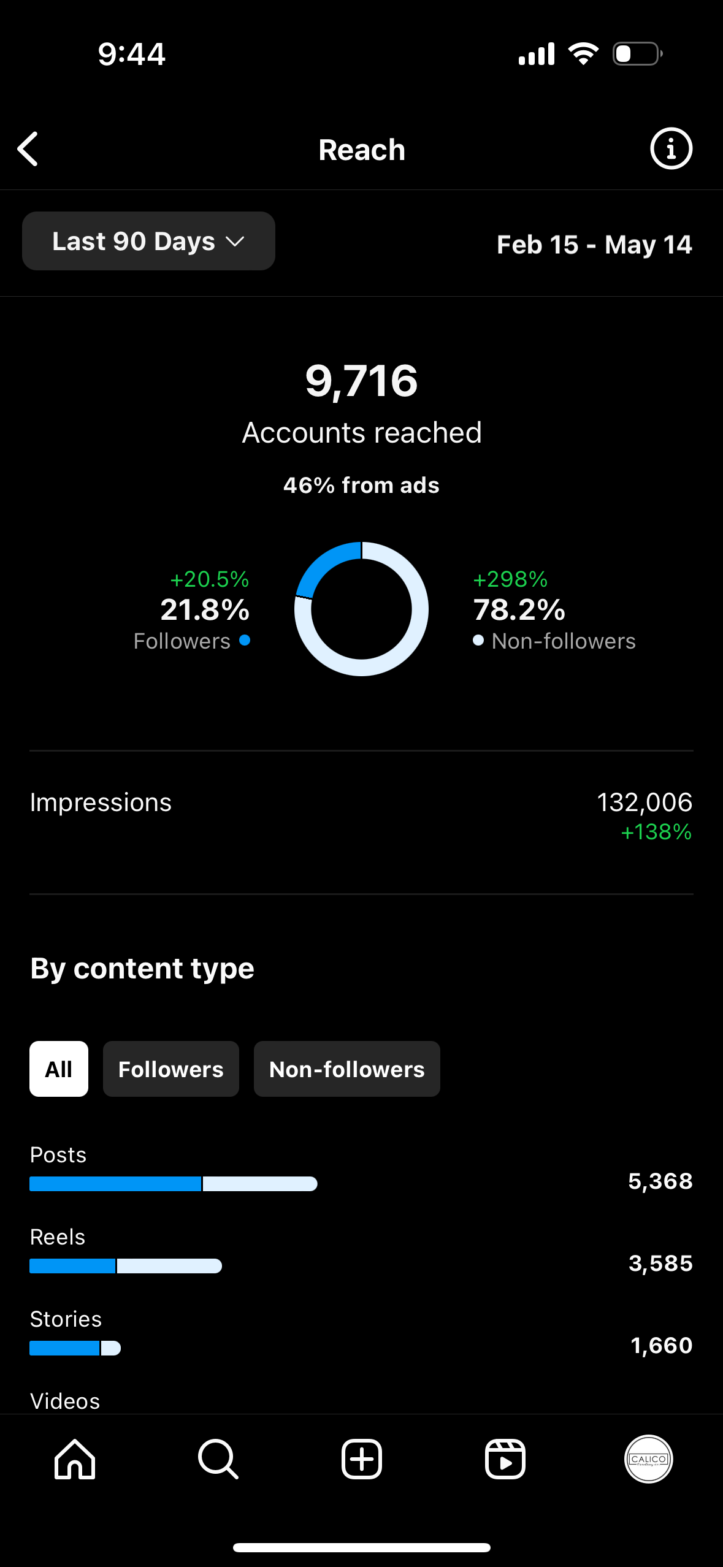
Task: Tap the Feb 15 - May 14 date range
Action: [x=594, y=245]
